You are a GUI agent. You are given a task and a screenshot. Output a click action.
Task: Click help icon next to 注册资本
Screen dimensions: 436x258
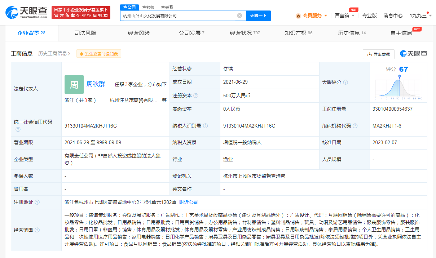196,95
